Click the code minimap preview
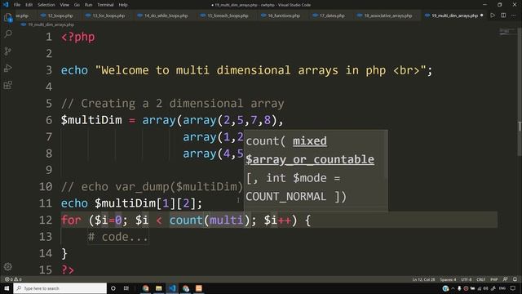Viewport: 522px width, 294px height. pyautogui.click(x=507, y=32)
